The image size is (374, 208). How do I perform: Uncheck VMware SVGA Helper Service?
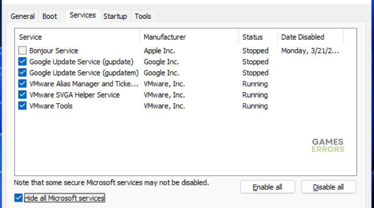22,95
